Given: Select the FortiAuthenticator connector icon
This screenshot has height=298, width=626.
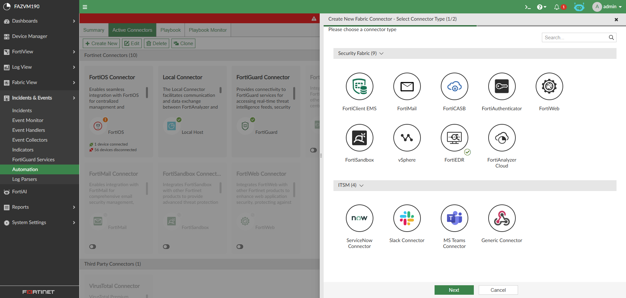Looking at the screenshot, I should pyautogui.click(x=501, y=86).
